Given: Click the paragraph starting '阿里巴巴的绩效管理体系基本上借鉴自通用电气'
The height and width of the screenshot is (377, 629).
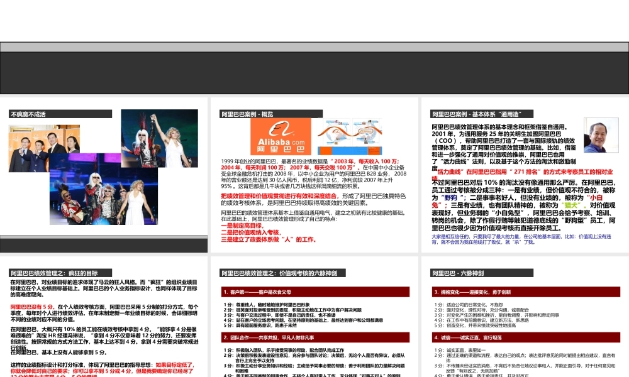Looking at the screenshot, I should coord(313,216).
